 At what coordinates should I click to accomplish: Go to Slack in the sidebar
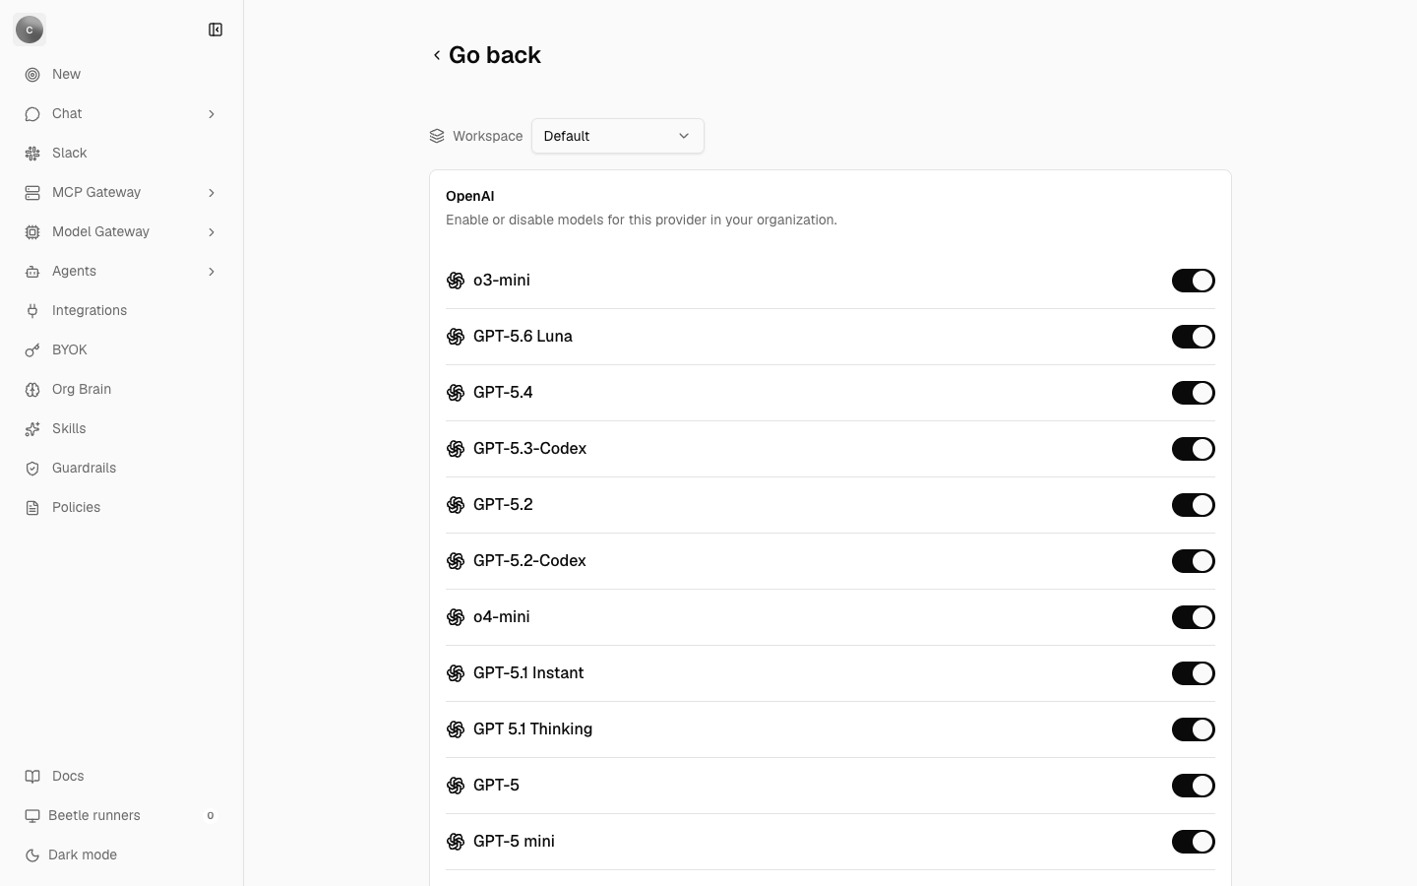121,154
